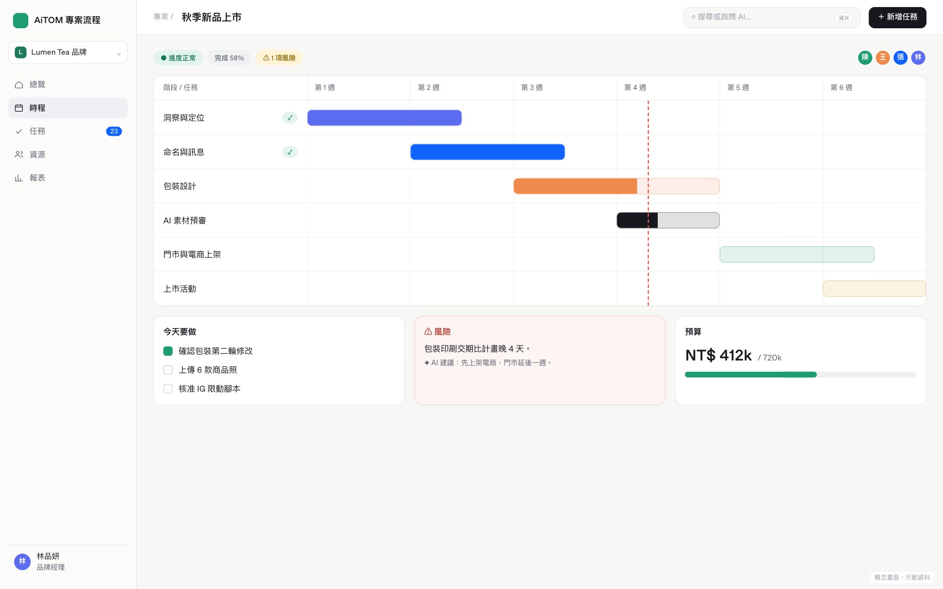Click the 專案 breadcrumb link
This screenshot has width=943, height=589.
pos(161,17)
